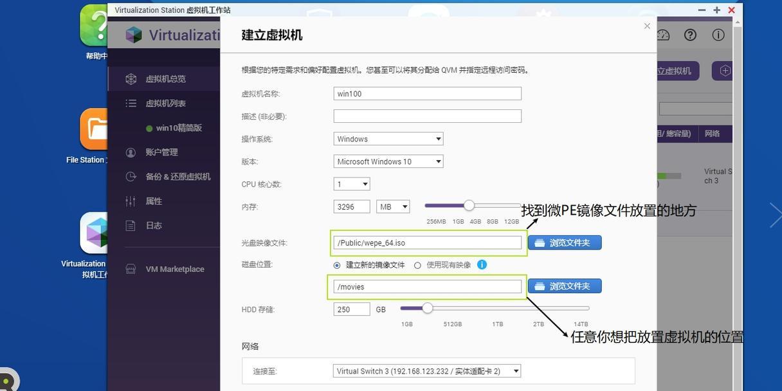The width and height of the screenshot is (782, 391).
Task: Click the HDD 存储 size field
Action: pos(352,309)
